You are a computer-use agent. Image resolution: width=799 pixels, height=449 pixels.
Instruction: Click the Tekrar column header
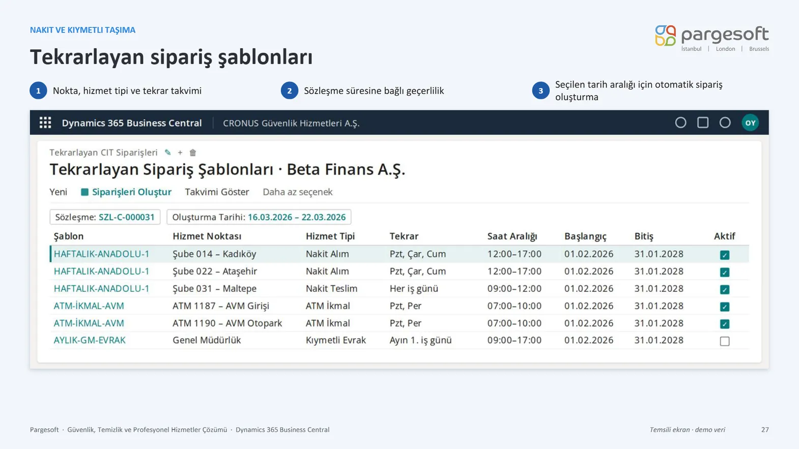pyautogui.click(x=404, y=236)
